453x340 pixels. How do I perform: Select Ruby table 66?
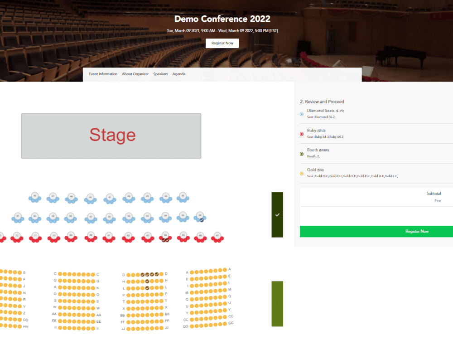[x=200, y=238]
